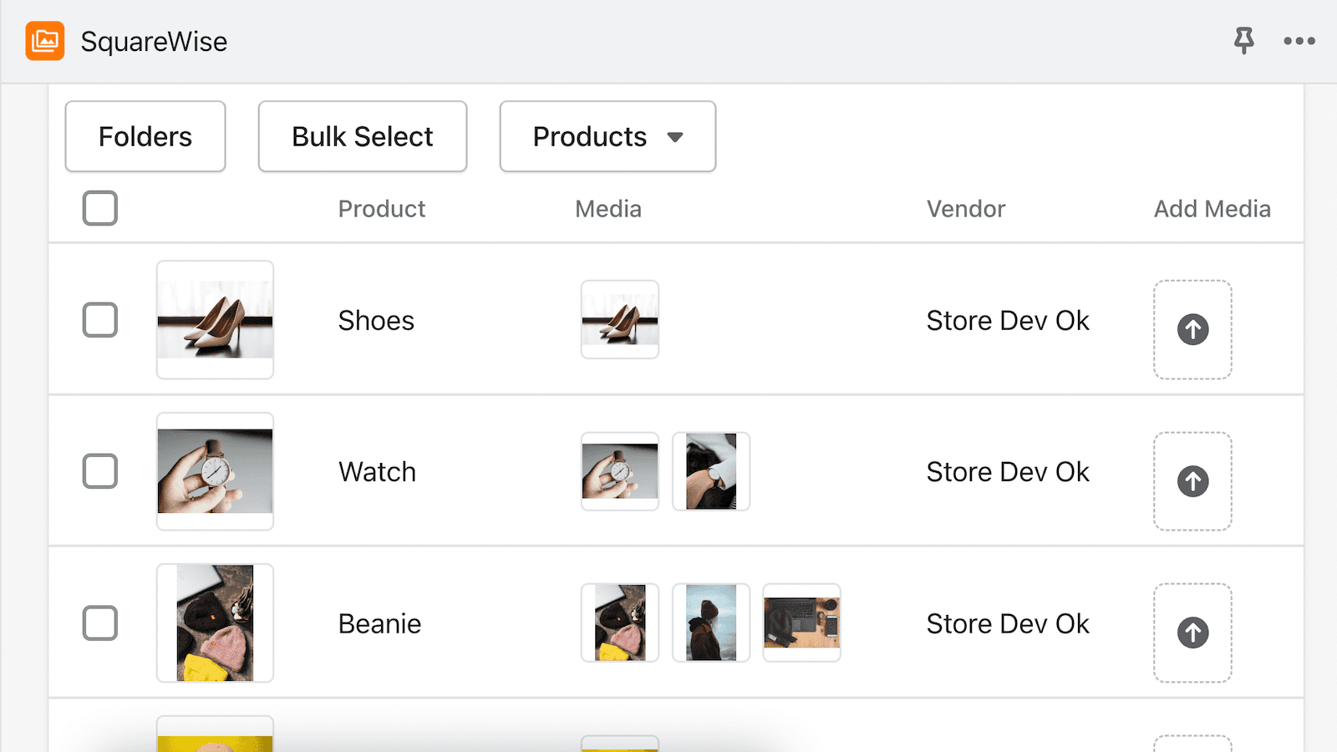Click the Add Media upload icon in bottom row
The height and width of the screenshot is (752, 1337).
coord(1192,744)
